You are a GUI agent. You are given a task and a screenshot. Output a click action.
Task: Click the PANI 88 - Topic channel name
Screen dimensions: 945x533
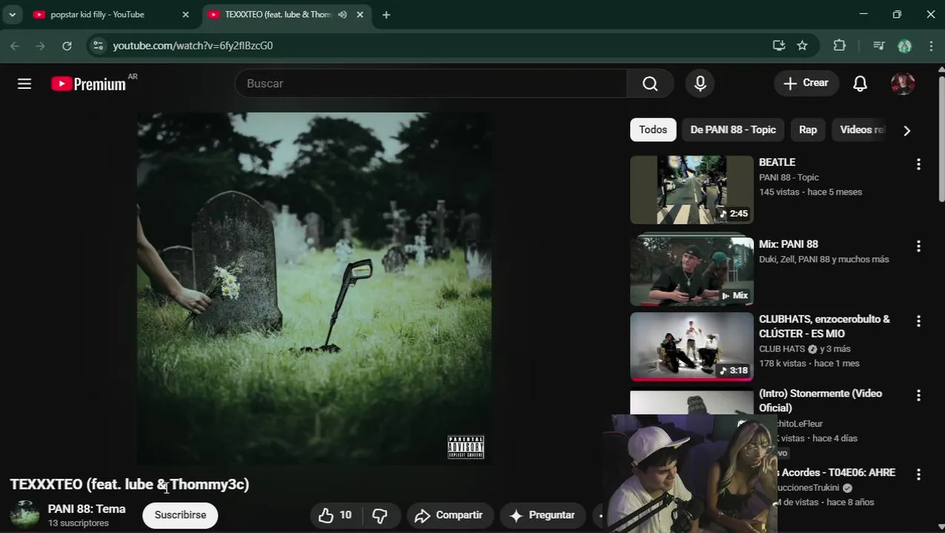click(x=789, y=178)
